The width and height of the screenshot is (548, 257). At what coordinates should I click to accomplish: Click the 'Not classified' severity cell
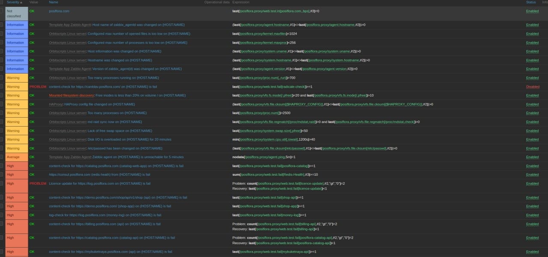coord(17,14)
